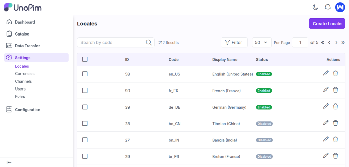349x167 pixels.
Task: Focus the Search by code field
Action: click(111, 42)
